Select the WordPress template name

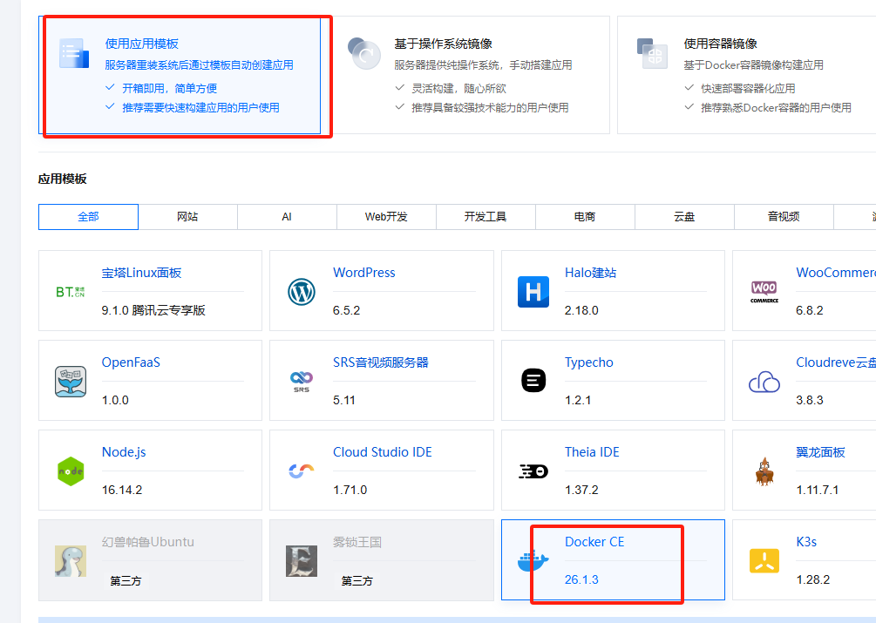click(363, 273)
